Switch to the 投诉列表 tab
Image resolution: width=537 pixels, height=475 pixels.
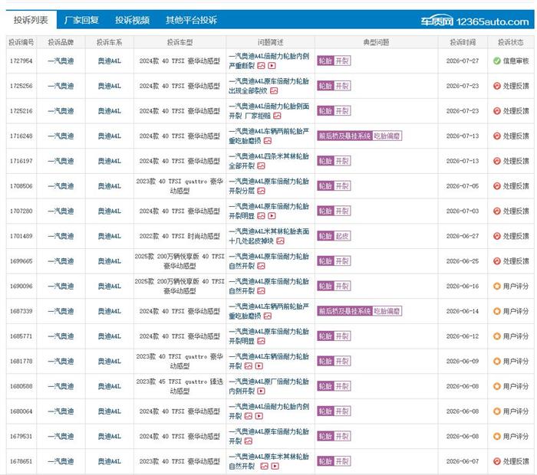click(x=31, y=20)
